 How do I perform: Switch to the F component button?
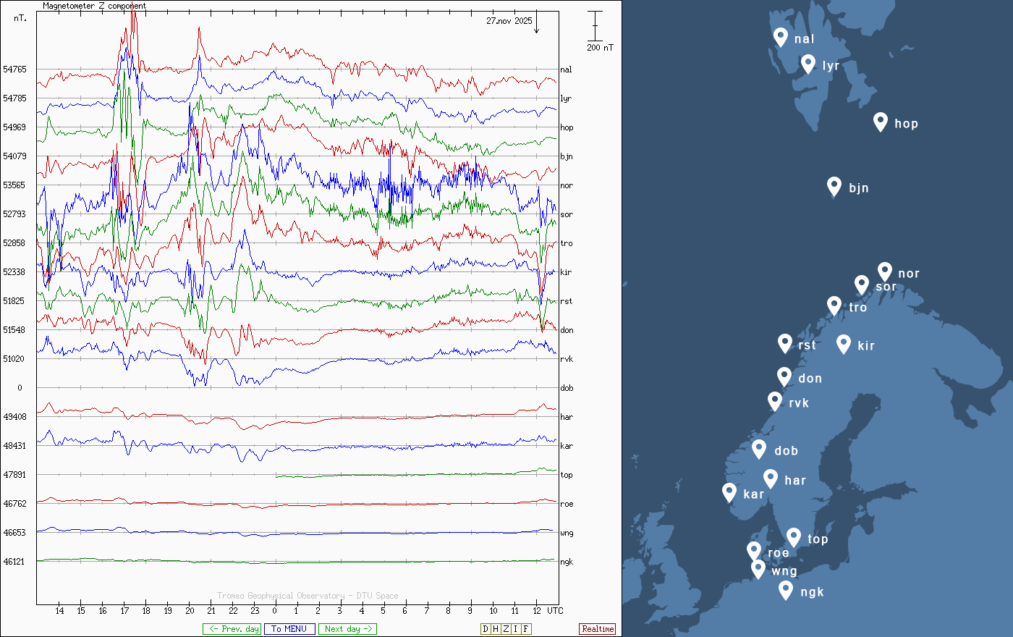526,629
